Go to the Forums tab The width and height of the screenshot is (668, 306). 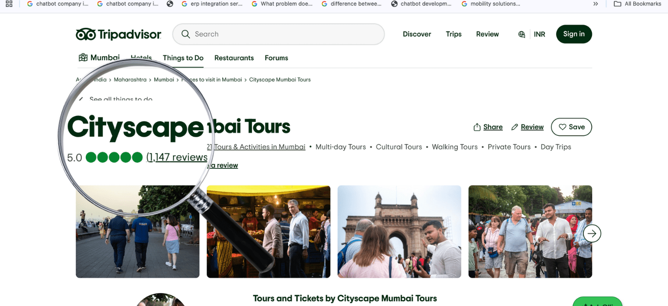(276, 58)
